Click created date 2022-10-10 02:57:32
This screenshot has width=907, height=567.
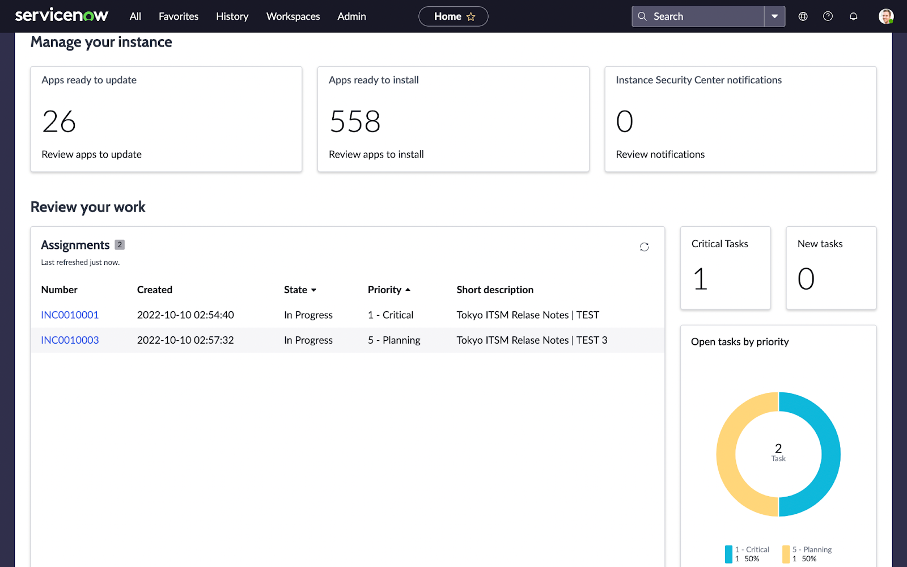(185, 340)
